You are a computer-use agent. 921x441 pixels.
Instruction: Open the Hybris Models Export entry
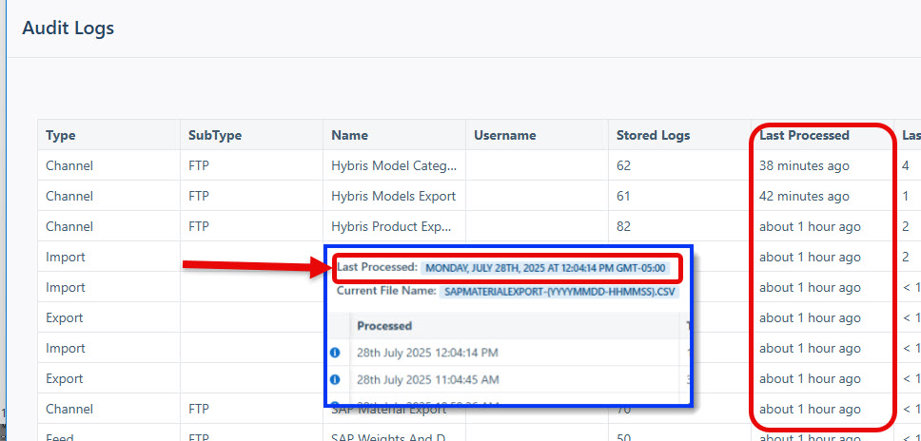pyautogui.click(x=394, y=196)
